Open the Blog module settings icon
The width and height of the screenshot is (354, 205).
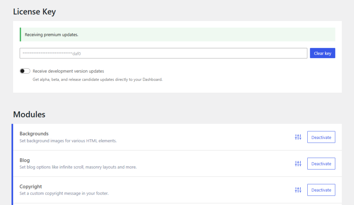(x=298, y=164)
